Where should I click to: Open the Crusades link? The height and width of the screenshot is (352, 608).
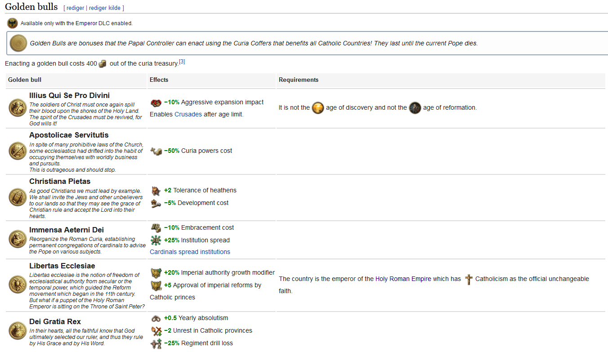click(x=188, y=114)
